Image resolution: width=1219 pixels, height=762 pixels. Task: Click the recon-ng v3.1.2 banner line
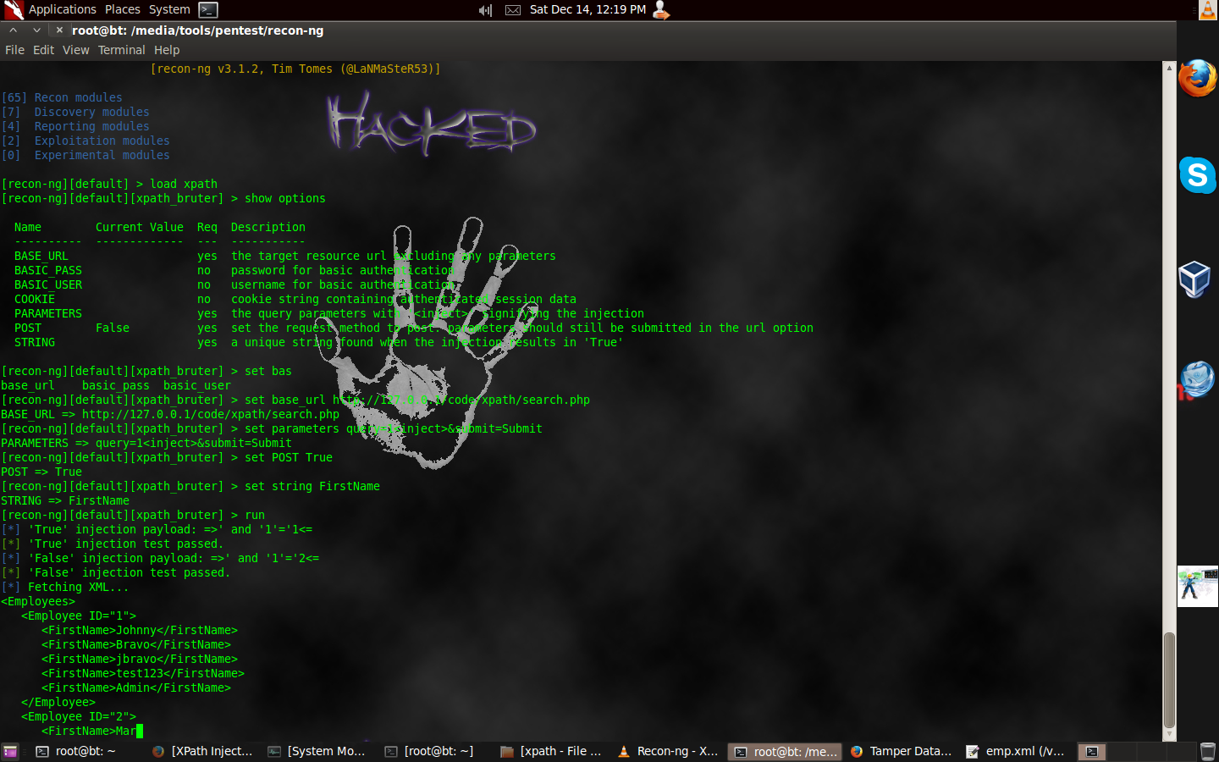coord(295,69)
